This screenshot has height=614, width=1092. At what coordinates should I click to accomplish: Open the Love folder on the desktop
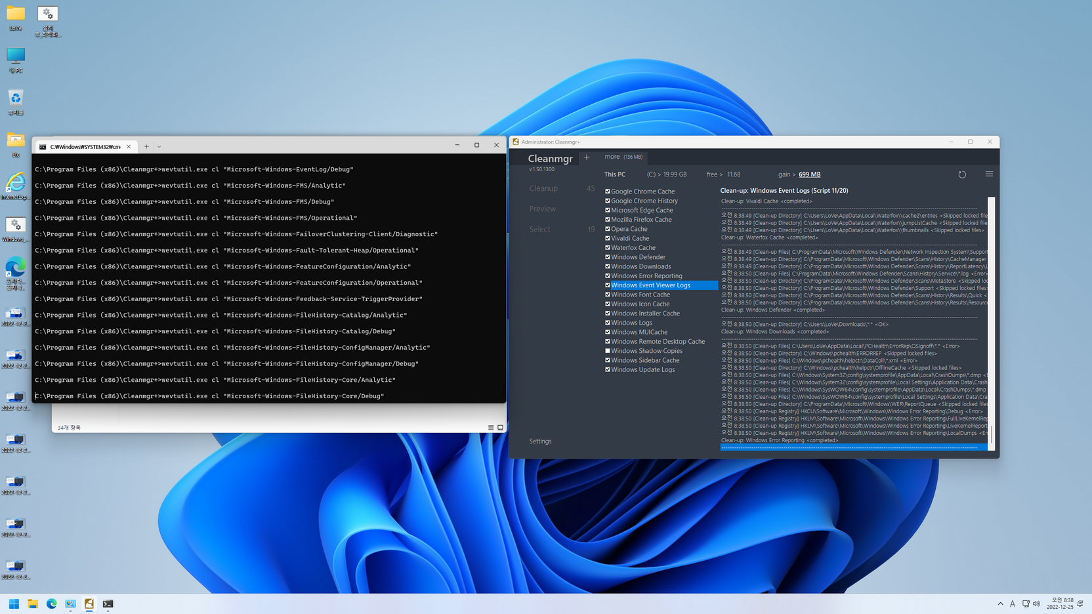(x=16, y=18)
